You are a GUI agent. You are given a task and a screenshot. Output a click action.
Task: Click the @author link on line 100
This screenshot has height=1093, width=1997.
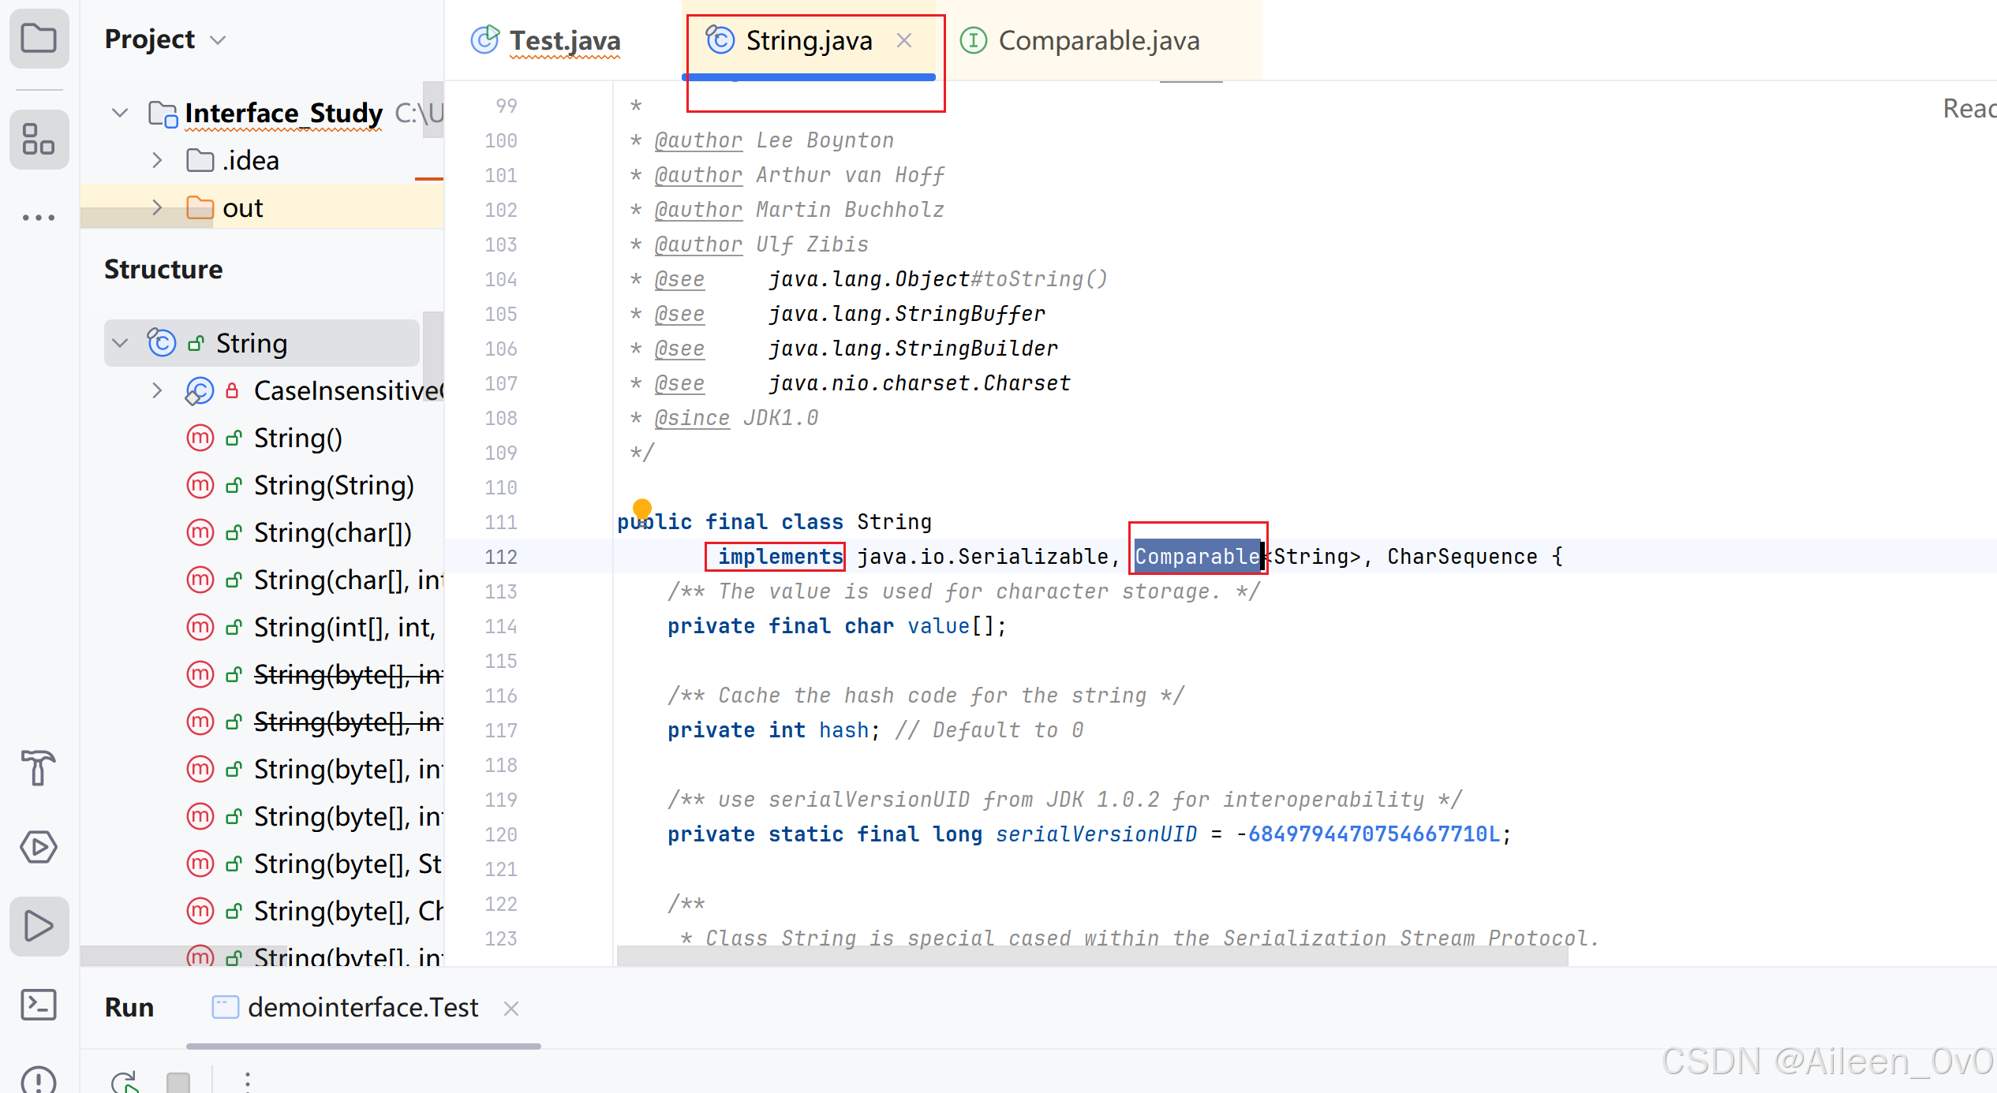point(698,140)
